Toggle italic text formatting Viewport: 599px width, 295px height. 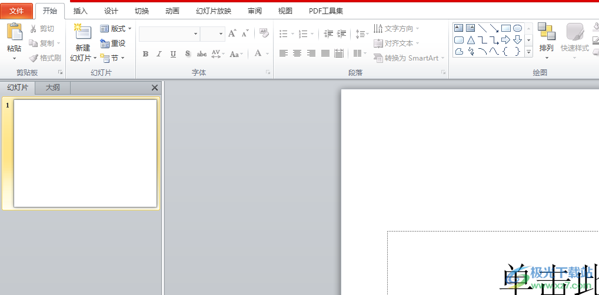click(159, 54)
